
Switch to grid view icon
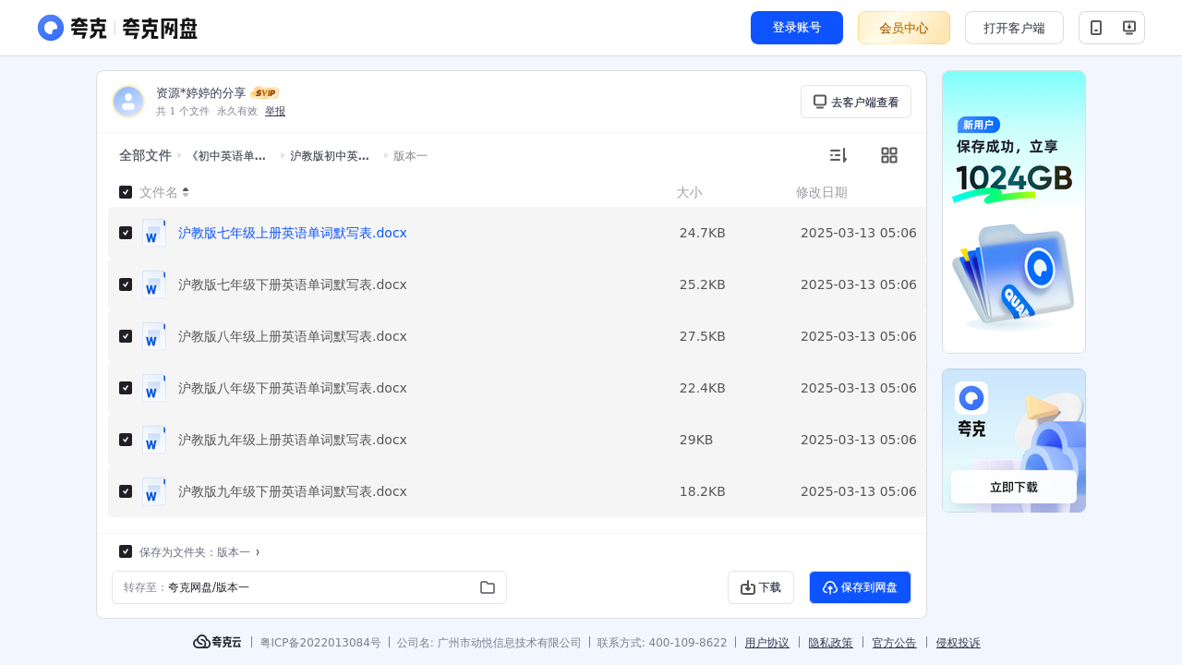[889, 155]
